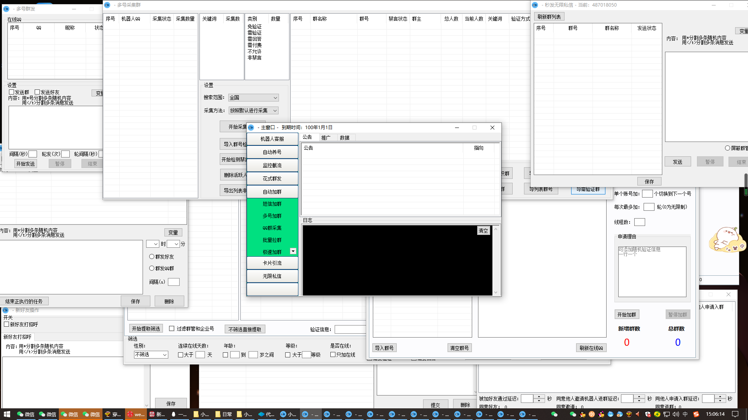Open the 性别 不筛选 dropdown
Screen dimensions: 748x420
pos(151,355)
